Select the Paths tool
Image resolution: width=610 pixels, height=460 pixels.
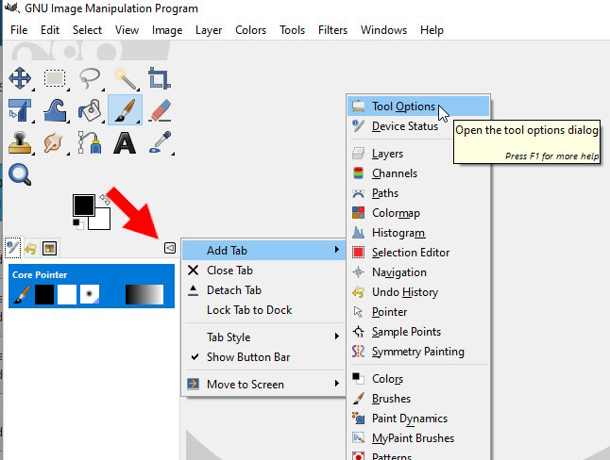click(x=90, y=142)
